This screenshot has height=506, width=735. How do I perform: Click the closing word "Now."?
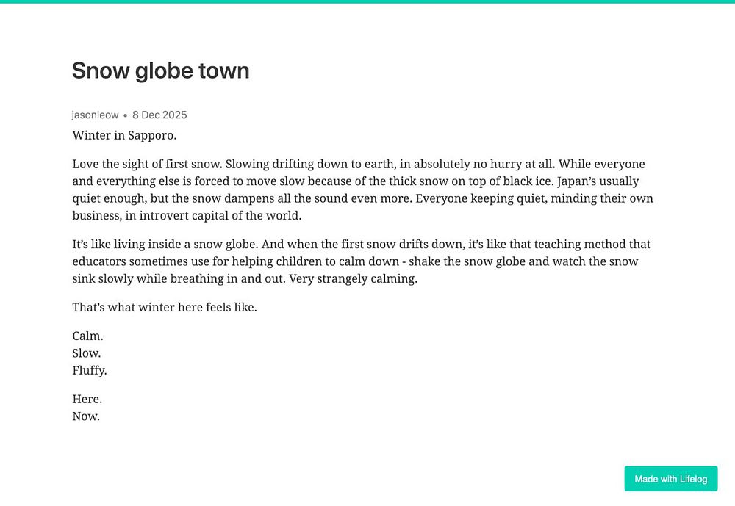coord(86,416)
